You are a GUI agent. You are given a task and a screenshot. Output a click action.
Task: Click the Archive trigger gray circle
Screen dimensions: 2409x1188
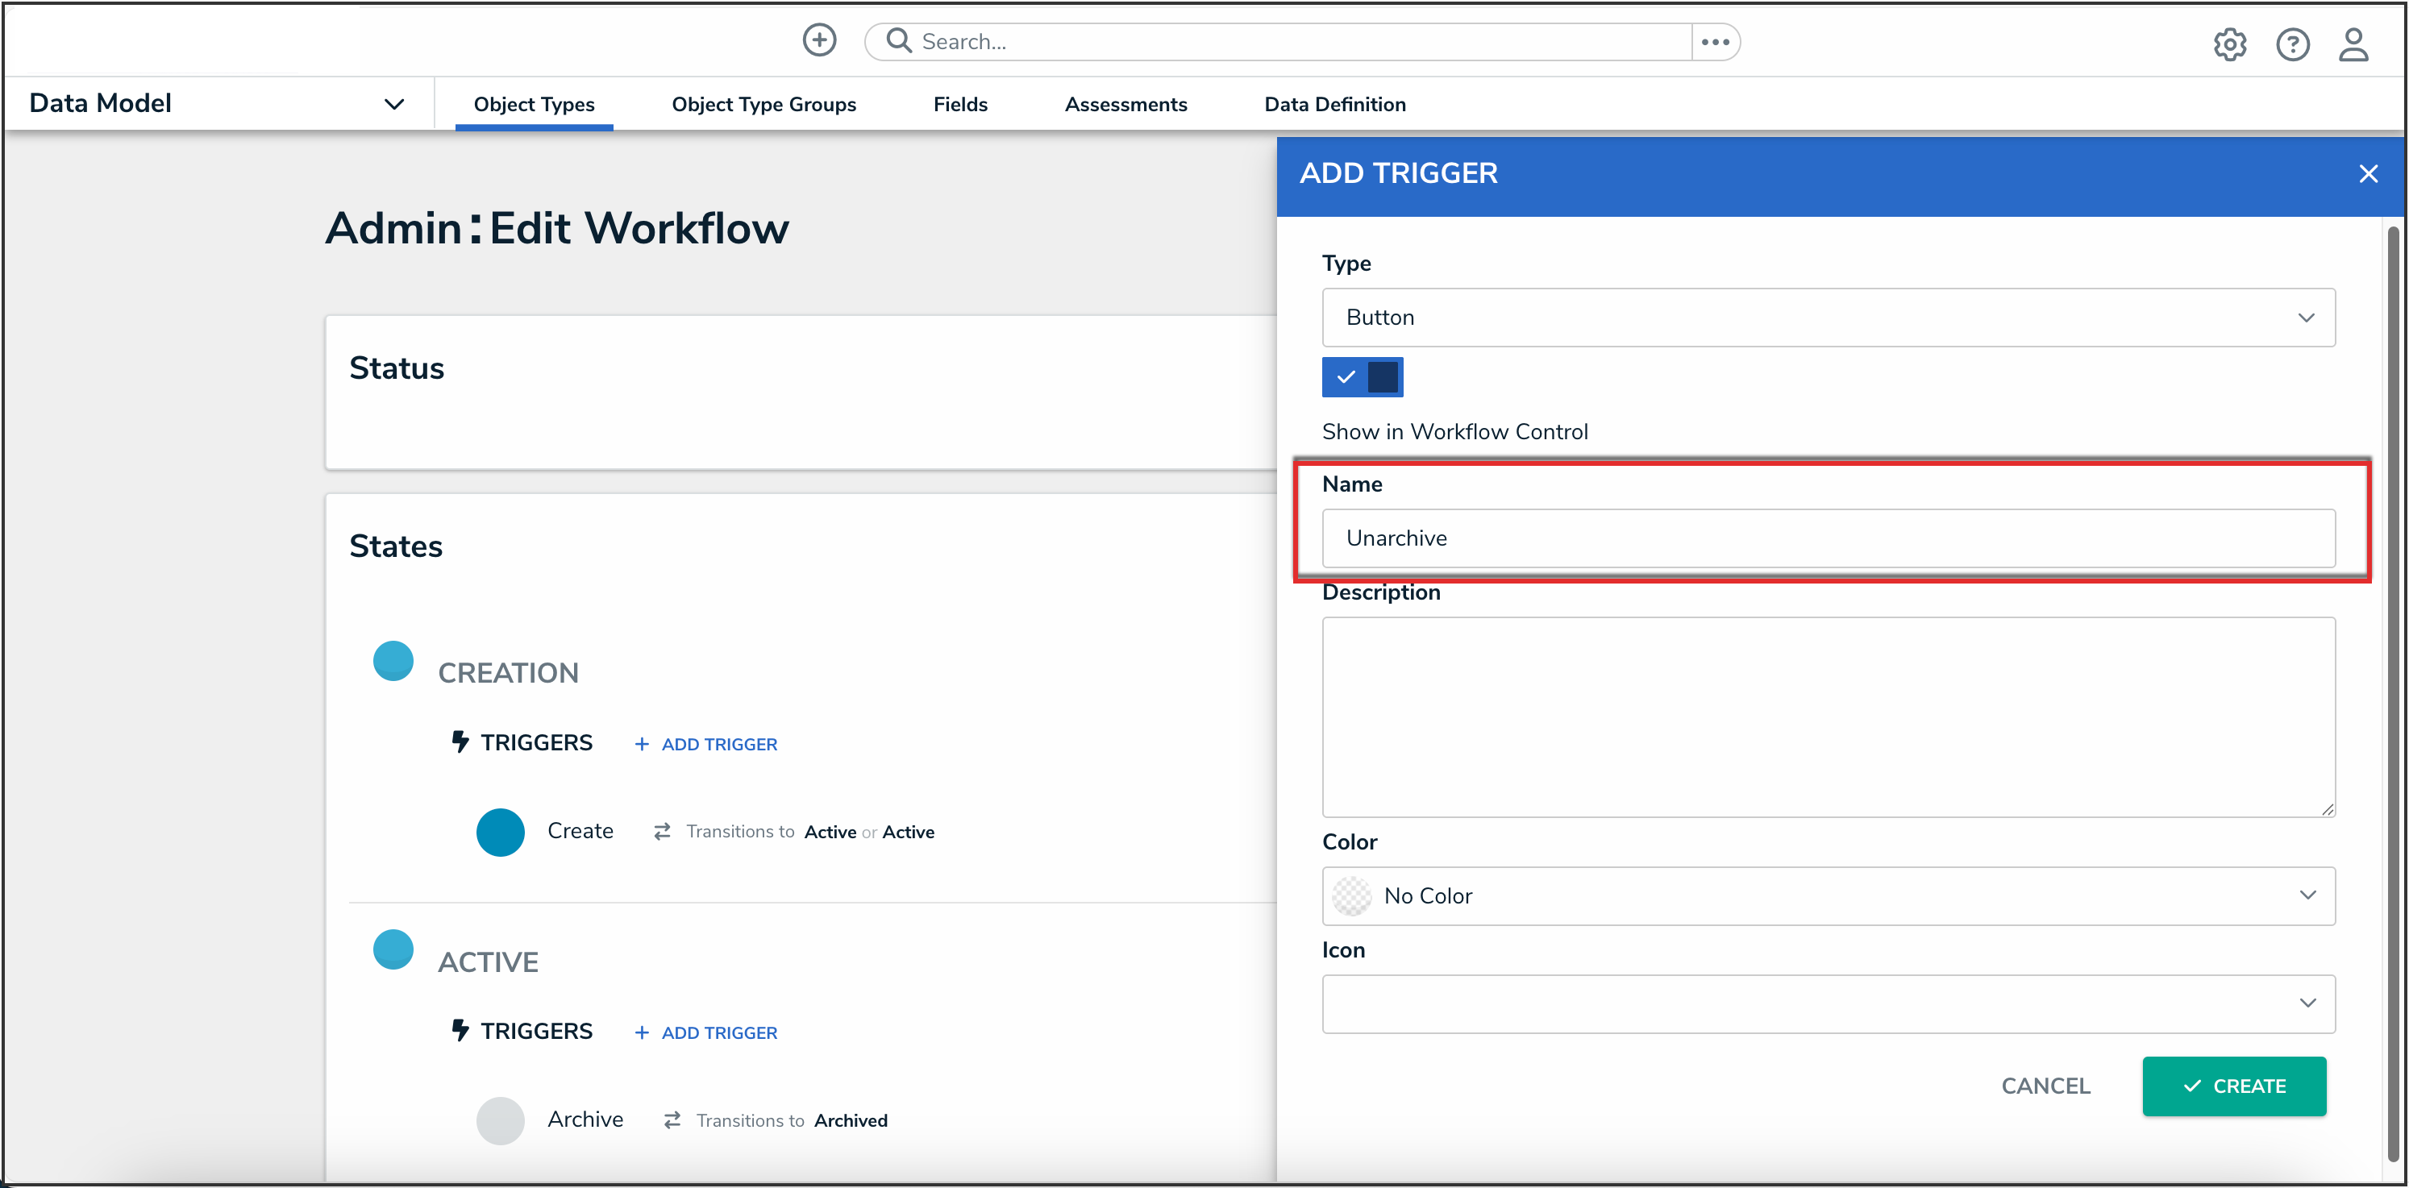501,1119
